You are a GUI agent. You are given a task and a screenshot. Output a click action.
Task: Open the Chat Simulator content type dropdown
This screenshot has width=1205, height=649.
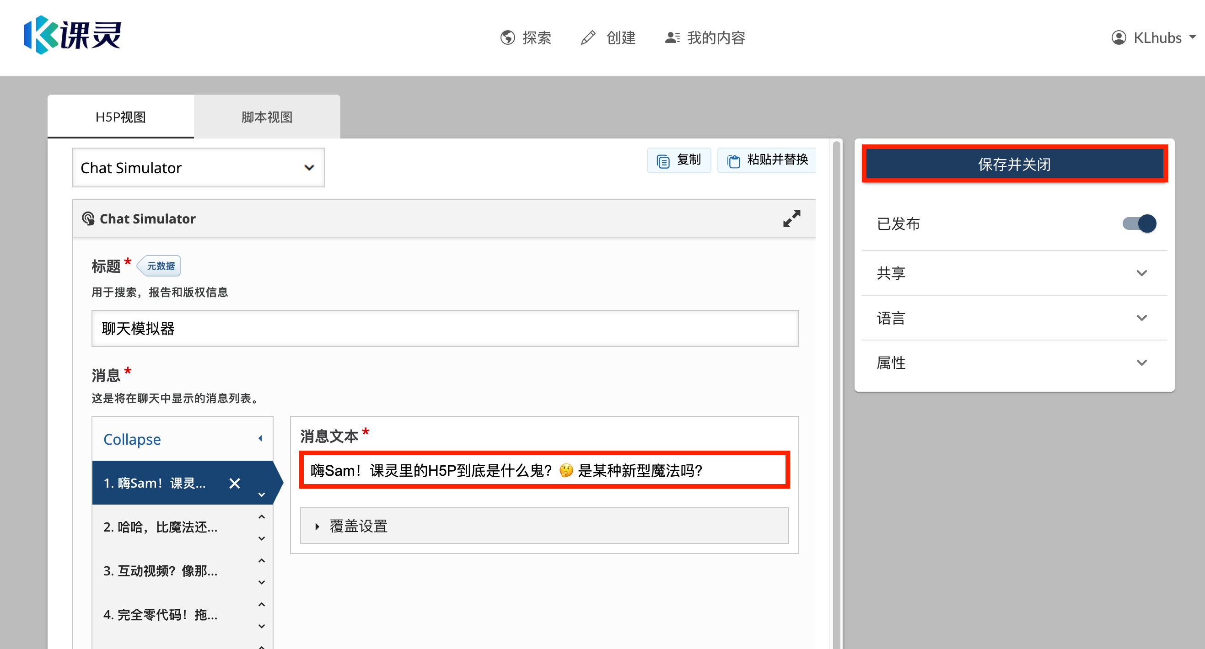pos(308,167)
